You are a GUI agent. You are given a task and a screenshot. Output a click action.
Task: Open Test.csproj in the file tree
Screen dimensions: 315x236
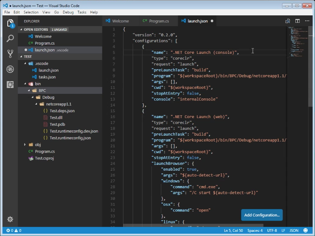pos(60,158)
